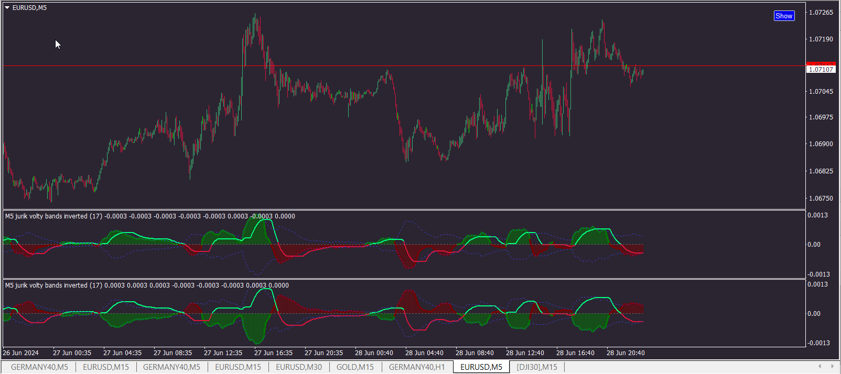841x374 pixels.
Task: Click the 1.07265 price scale value
Action: 821,12
